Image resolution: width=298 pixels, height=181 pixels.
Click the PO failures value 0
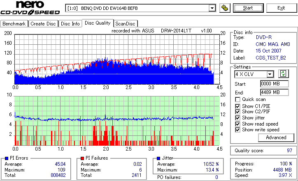217,177
